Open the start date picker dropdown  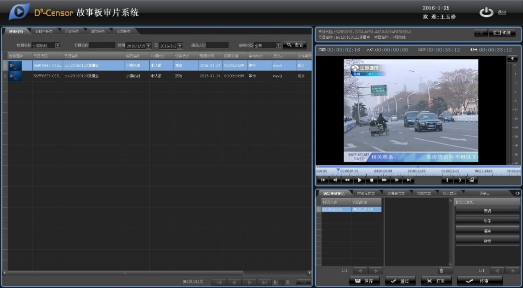148,46
